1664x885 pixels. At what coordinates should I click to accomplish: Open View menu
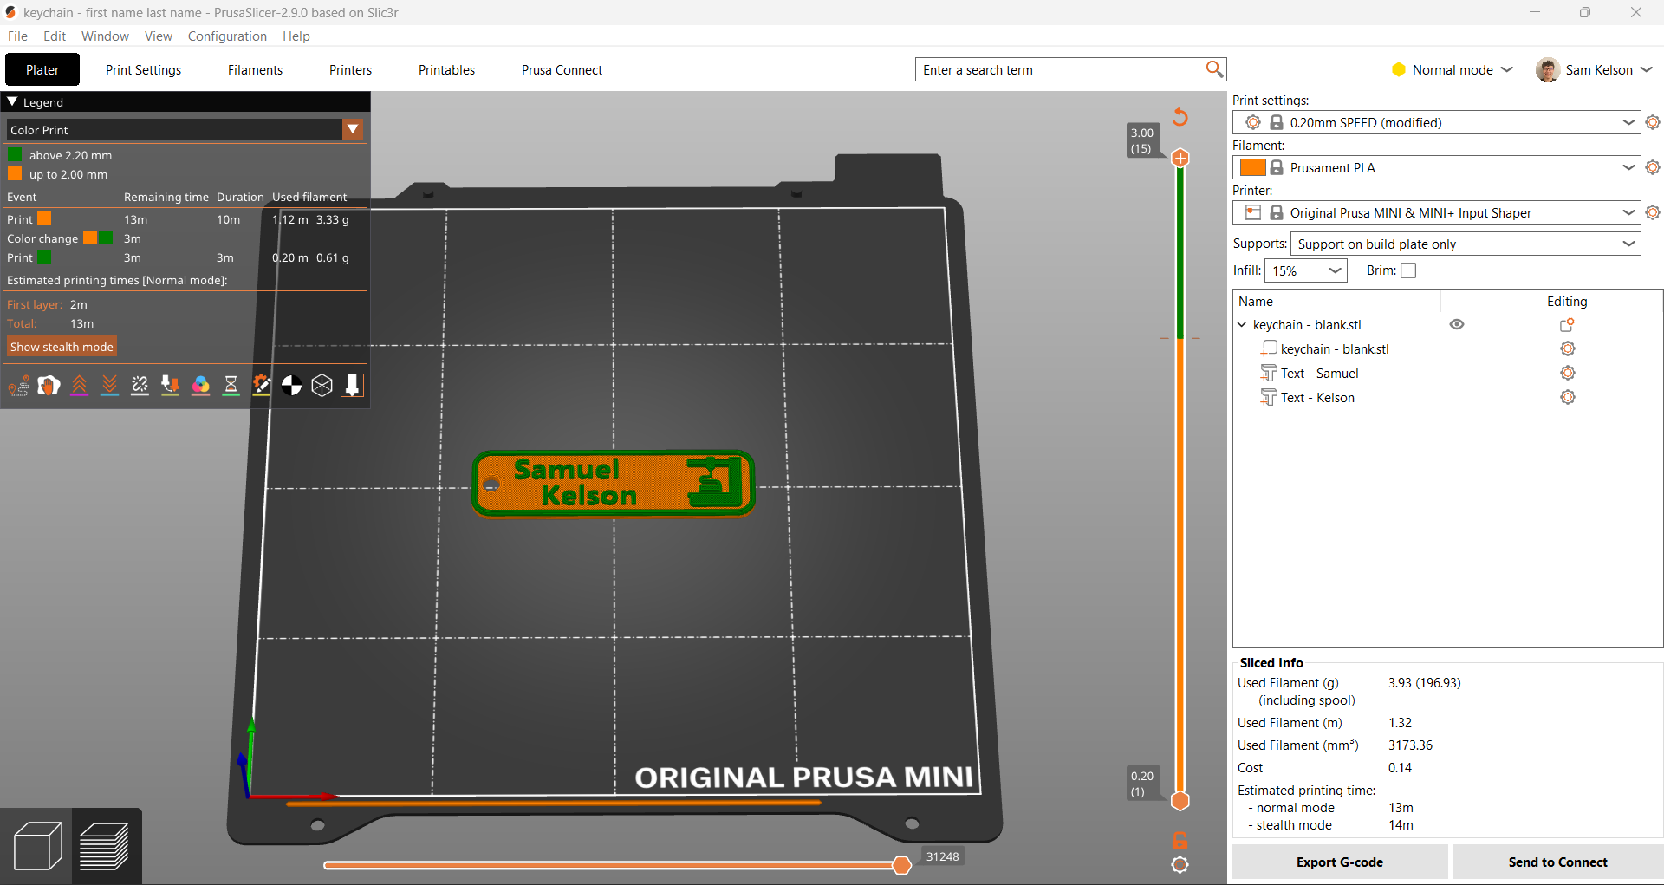(x=158, y=36)
